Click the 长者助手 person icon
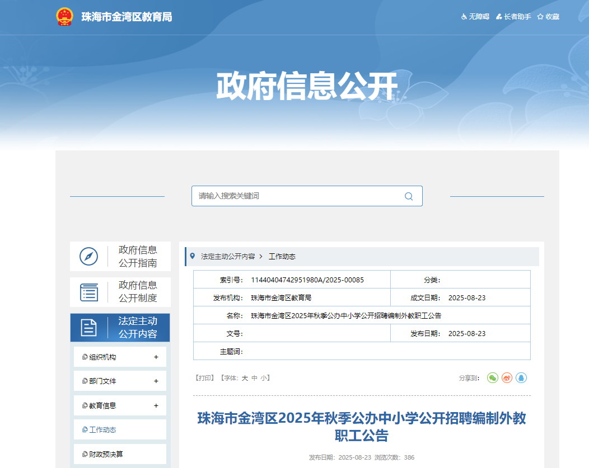This screenshot has width=589, height=468. click(x=499, y=17)
